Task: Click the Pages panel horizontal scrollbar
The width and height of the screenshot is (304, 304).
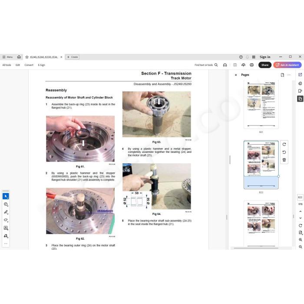Action: click(x=256, y=248)
